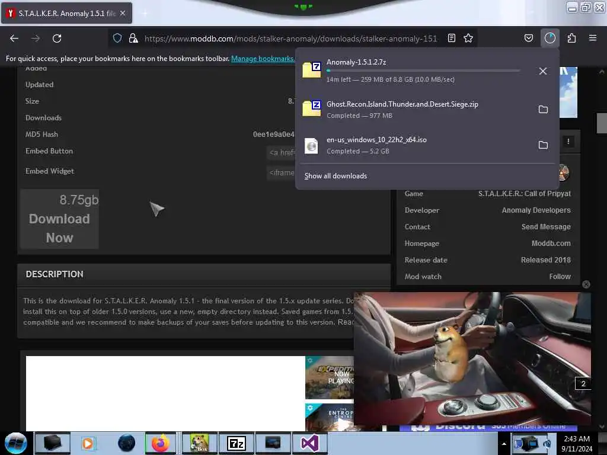Open the Sandboxie Box taskbar icon
Image resolution: width=607 pixels, height=455 pixels.
pyautogui.click(x=199, y=443)
